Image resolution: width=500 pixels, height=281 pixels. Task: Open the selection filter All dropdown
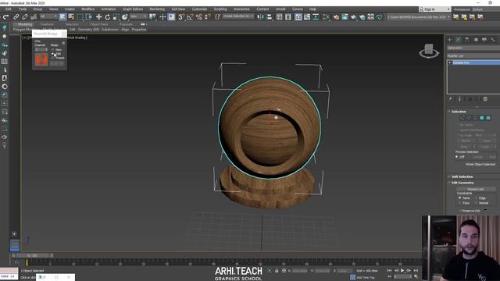click(x=48, y=16)
